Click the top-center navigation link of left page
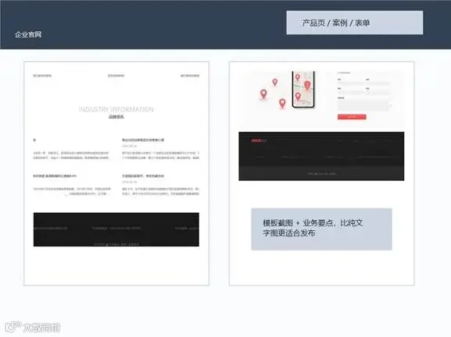The height and width of the screenshot is (337, 451). [116, 76]
